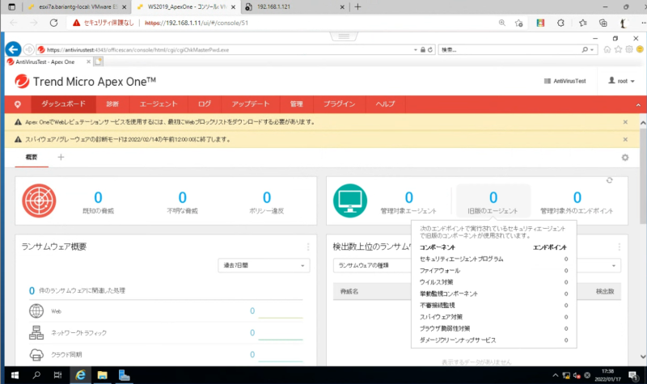Viewport: 647px width, 384px height.
Task: Dismiss the spyware assessment mode warning banner
Action: point(625,139)
